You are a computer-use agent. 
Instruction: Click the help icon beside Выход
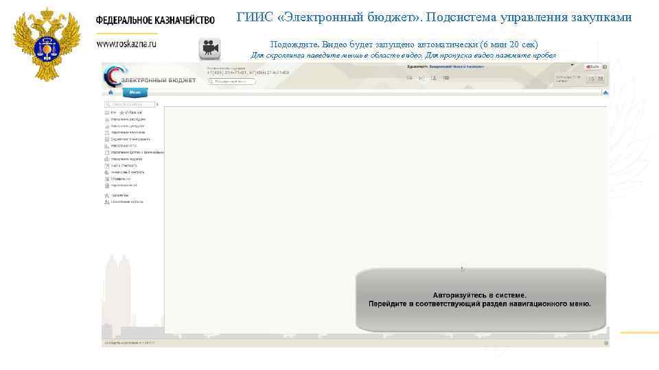(x=605, y=67)
